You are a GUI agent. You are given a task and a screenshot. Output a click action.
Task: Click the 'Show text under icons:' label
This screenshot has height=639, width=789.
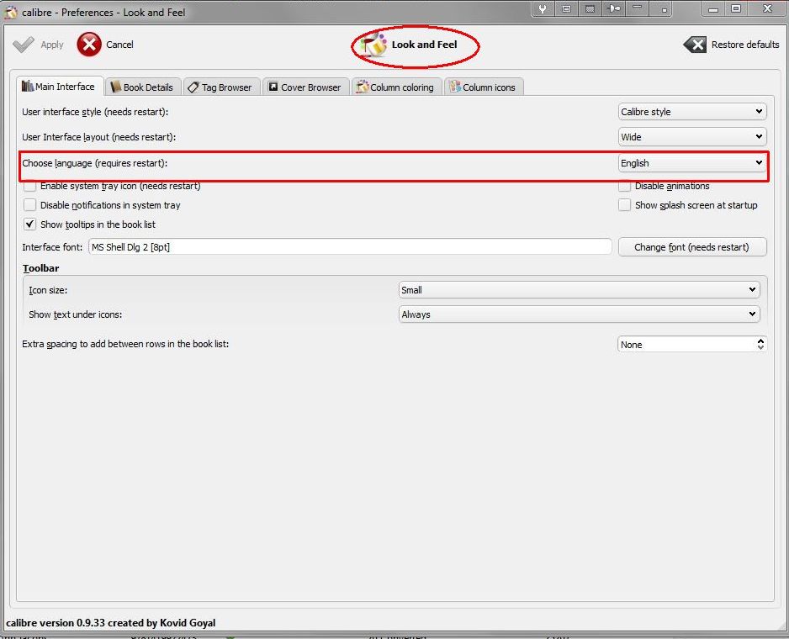(76, 314)
